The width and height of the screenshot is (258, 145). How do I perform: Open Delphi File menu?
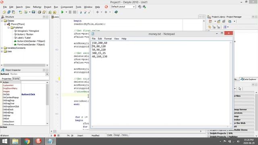coord(5,7)
